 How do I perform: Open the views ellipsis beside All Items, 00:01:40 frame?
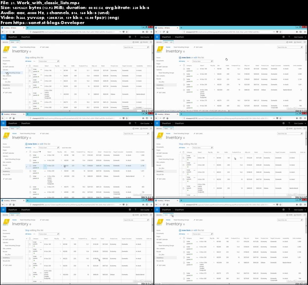[188, 61]
